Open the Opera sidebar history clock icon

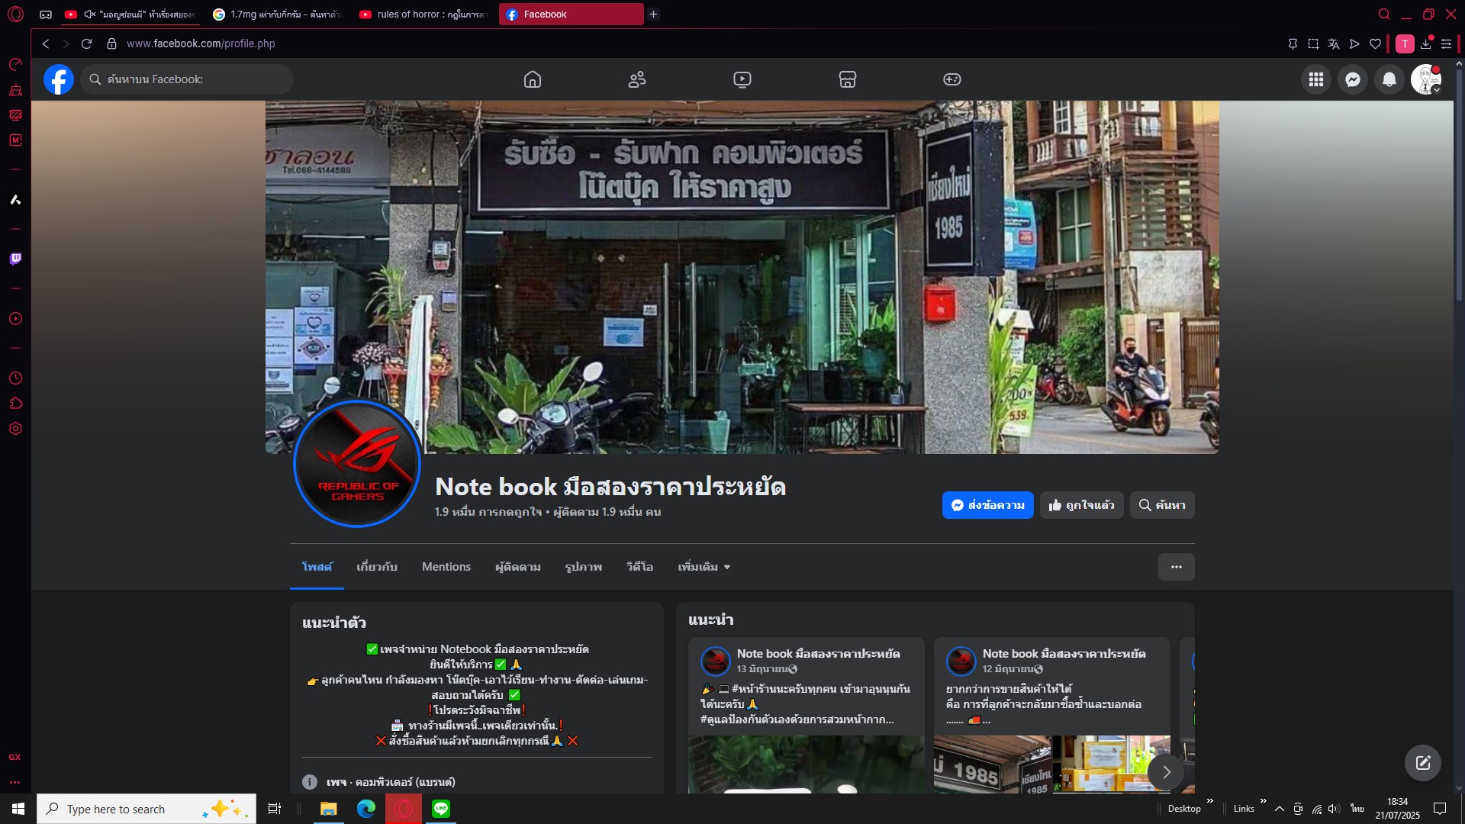[x=15, y=378]
